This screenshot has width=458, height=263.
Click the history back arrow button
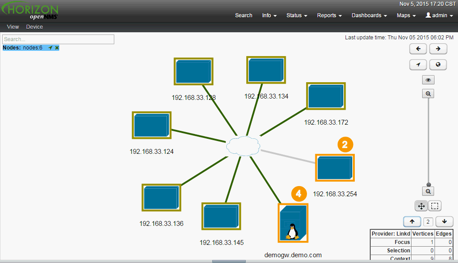coord(418,49)
